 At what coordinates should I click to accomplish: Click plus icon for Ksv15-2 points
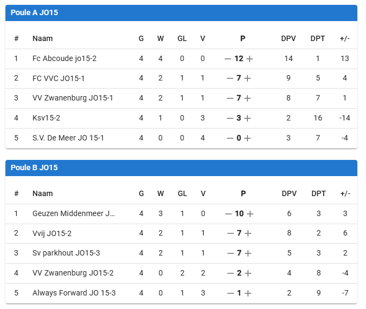pos(247,118)
